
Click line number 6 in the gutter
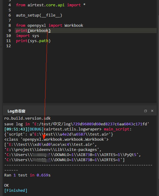pos(10,15)
